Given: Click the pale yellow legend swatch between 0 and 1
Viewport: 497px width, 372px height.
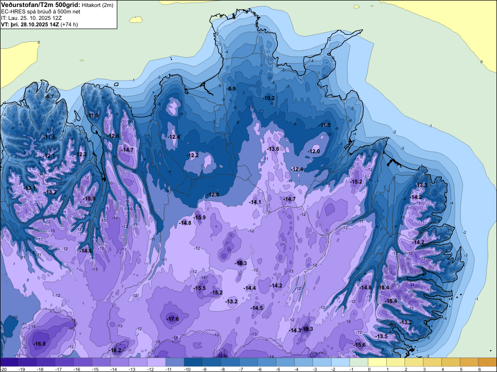Looking at the screenshot, I should [x=377, y=362].
